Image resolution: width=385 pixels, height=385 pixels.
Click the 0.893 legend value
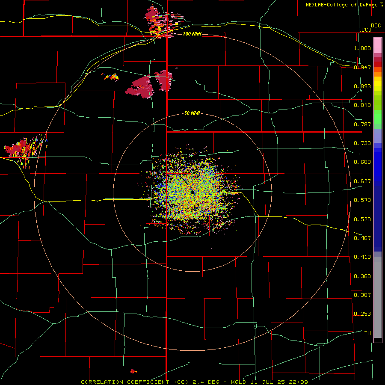click(x=362, y=86)
